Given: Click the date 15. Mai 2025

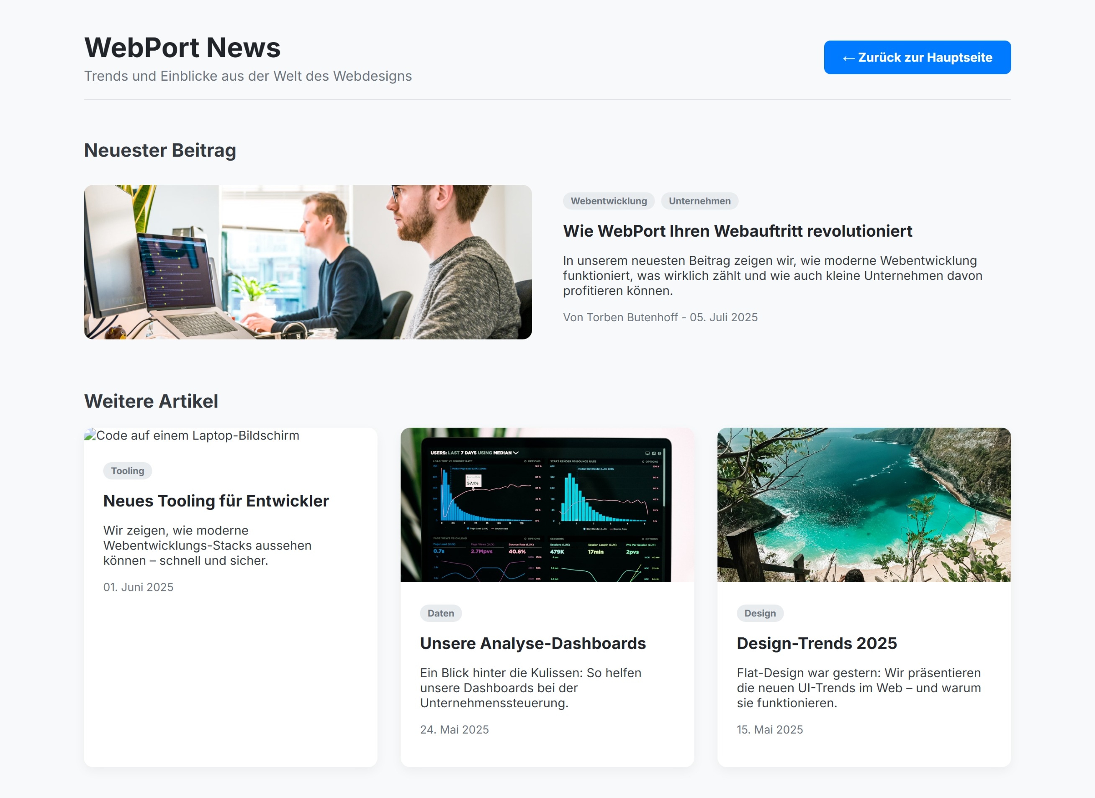Looking at the screenshot, I should pos(770,729).
